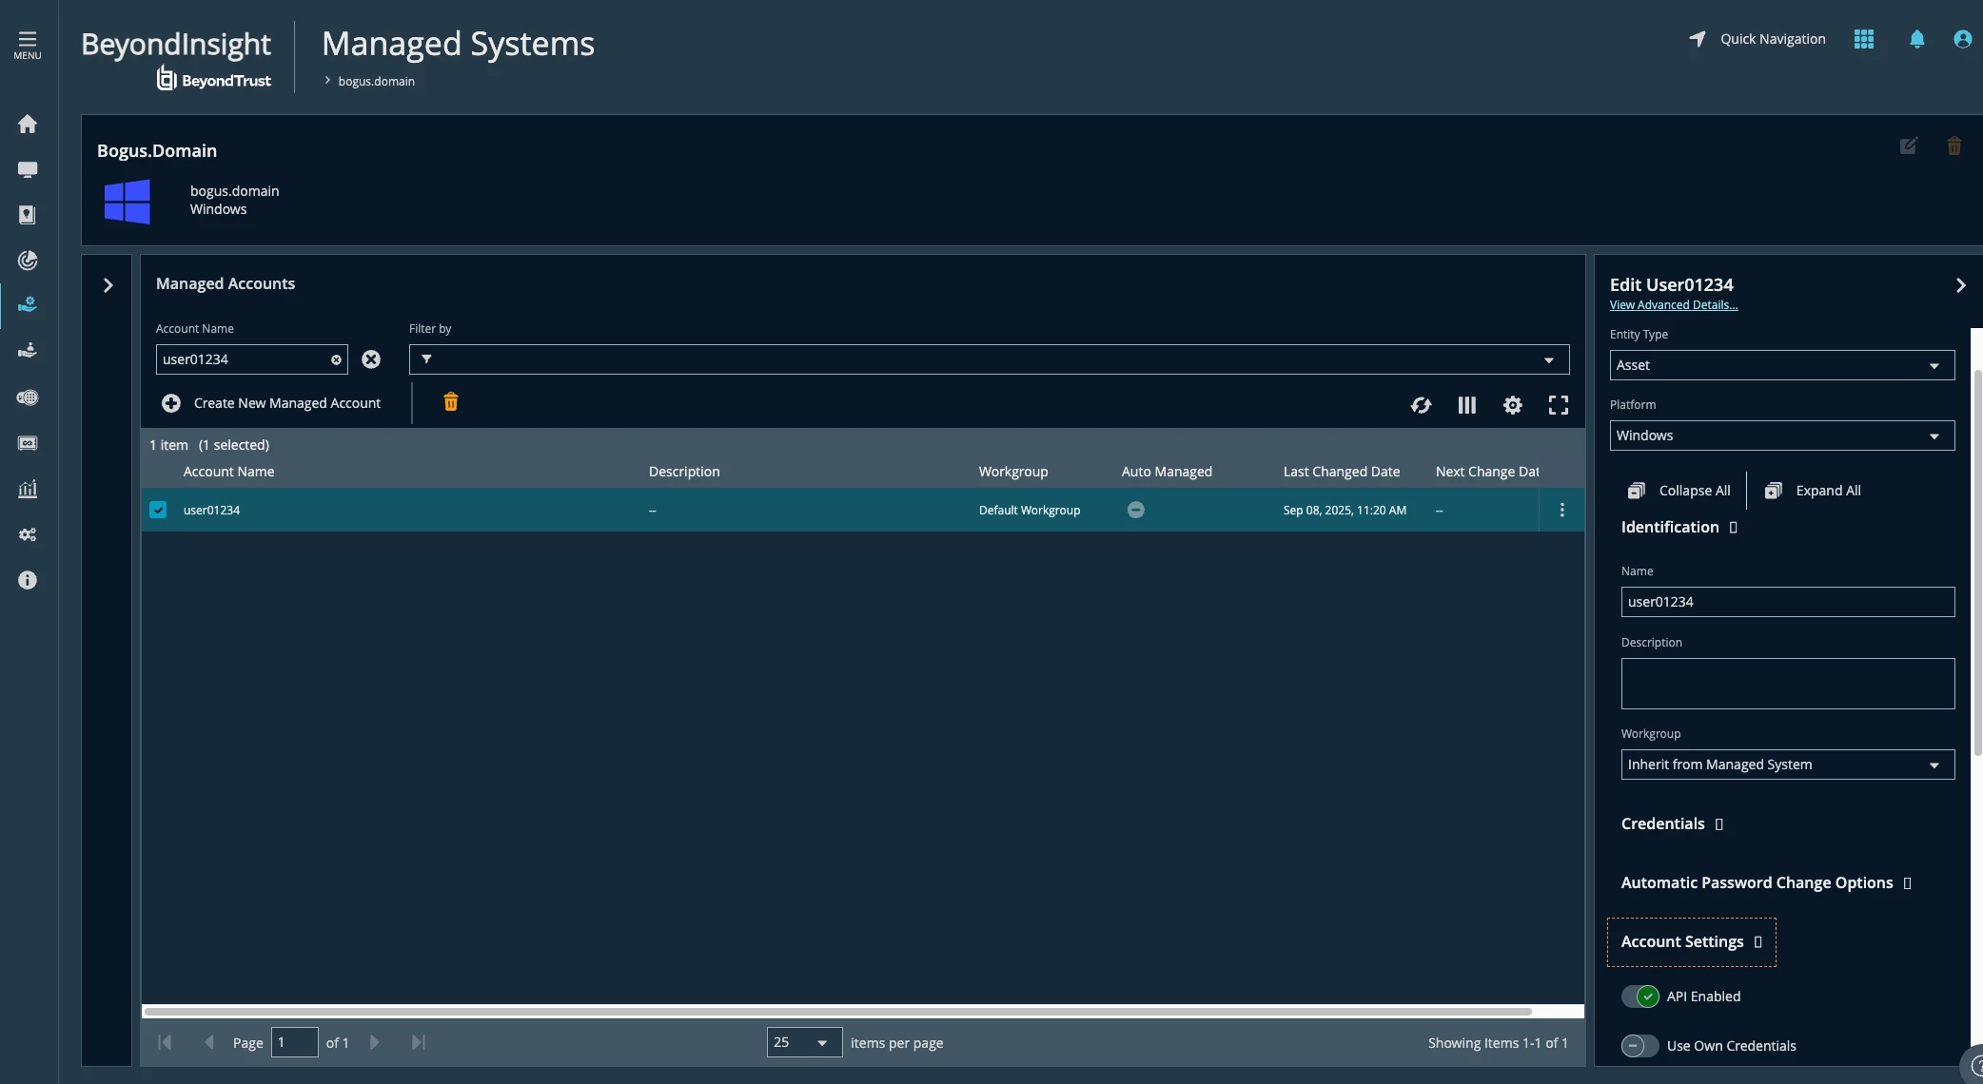Open Configuration gears sidebar icon
1983x1084 pixels.
click(x=28, y=534)
